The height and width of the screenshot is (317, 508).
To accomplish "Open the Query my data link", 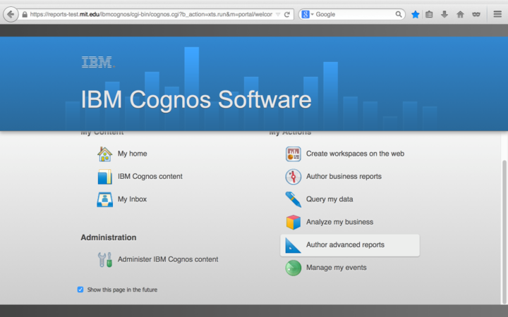I will click(x=329, y=199).
